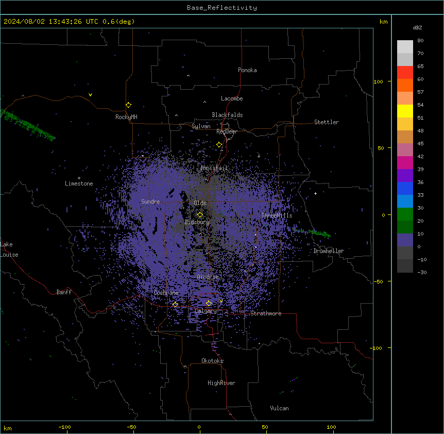
Task: Click the RockyMH label
Action: tap(126, 117)
